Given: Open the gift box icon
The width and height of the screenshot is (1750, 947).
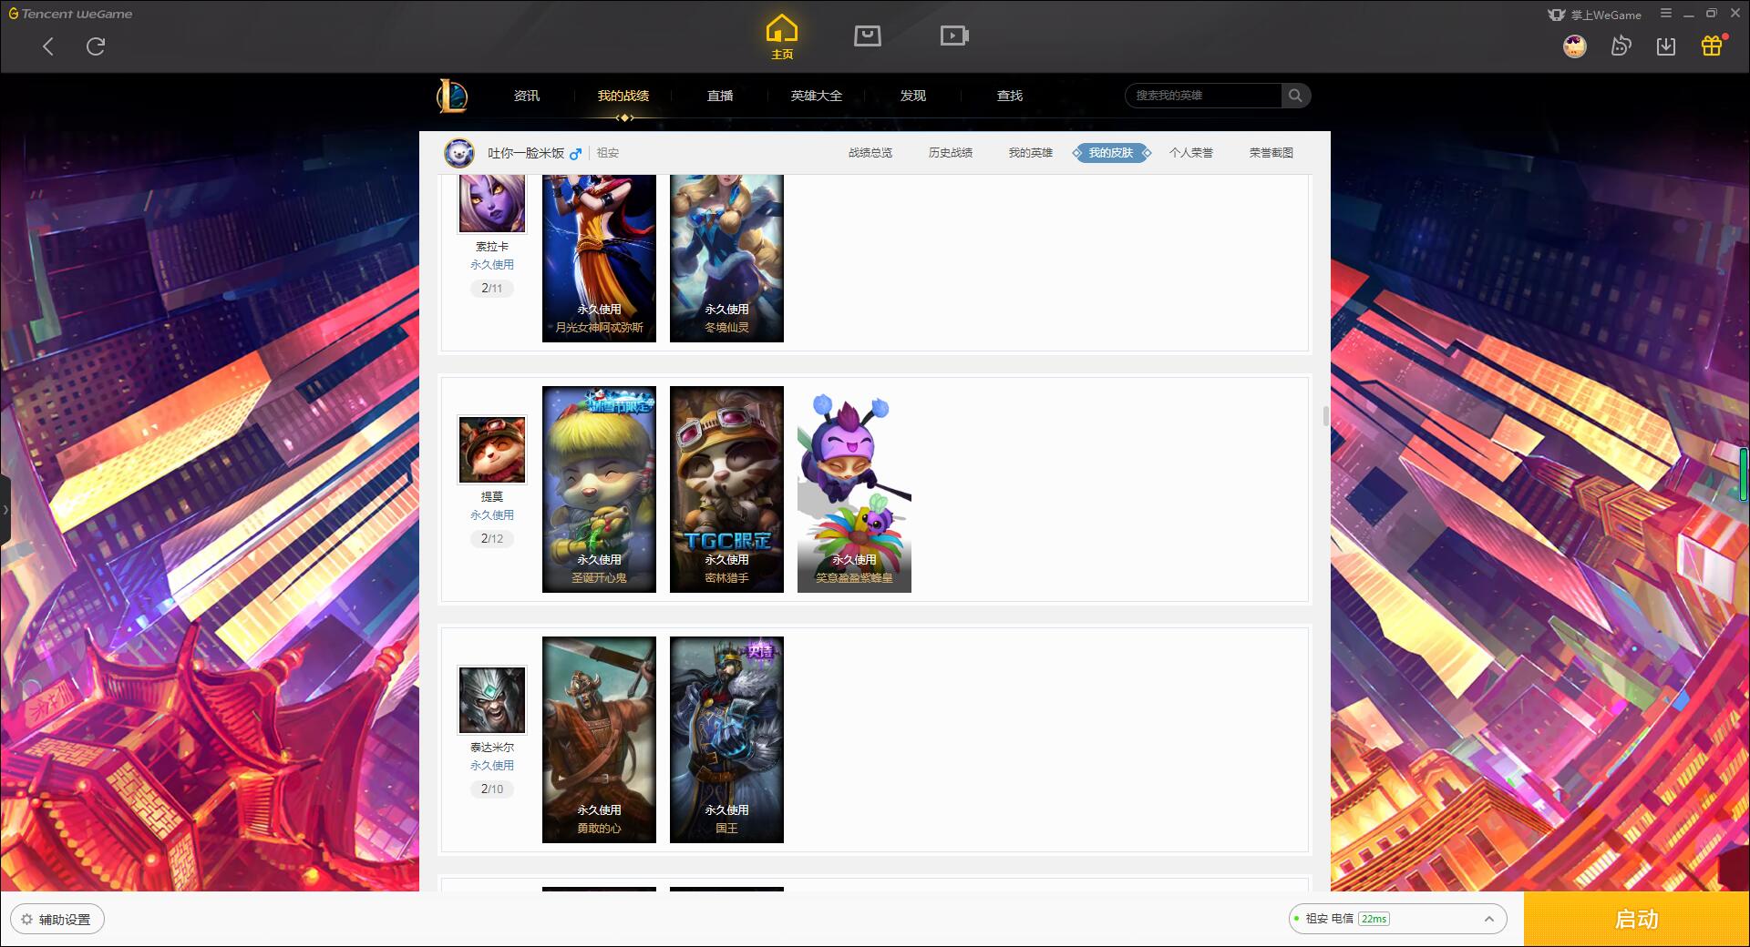Looking at the screenshot, I should 1712,46.
